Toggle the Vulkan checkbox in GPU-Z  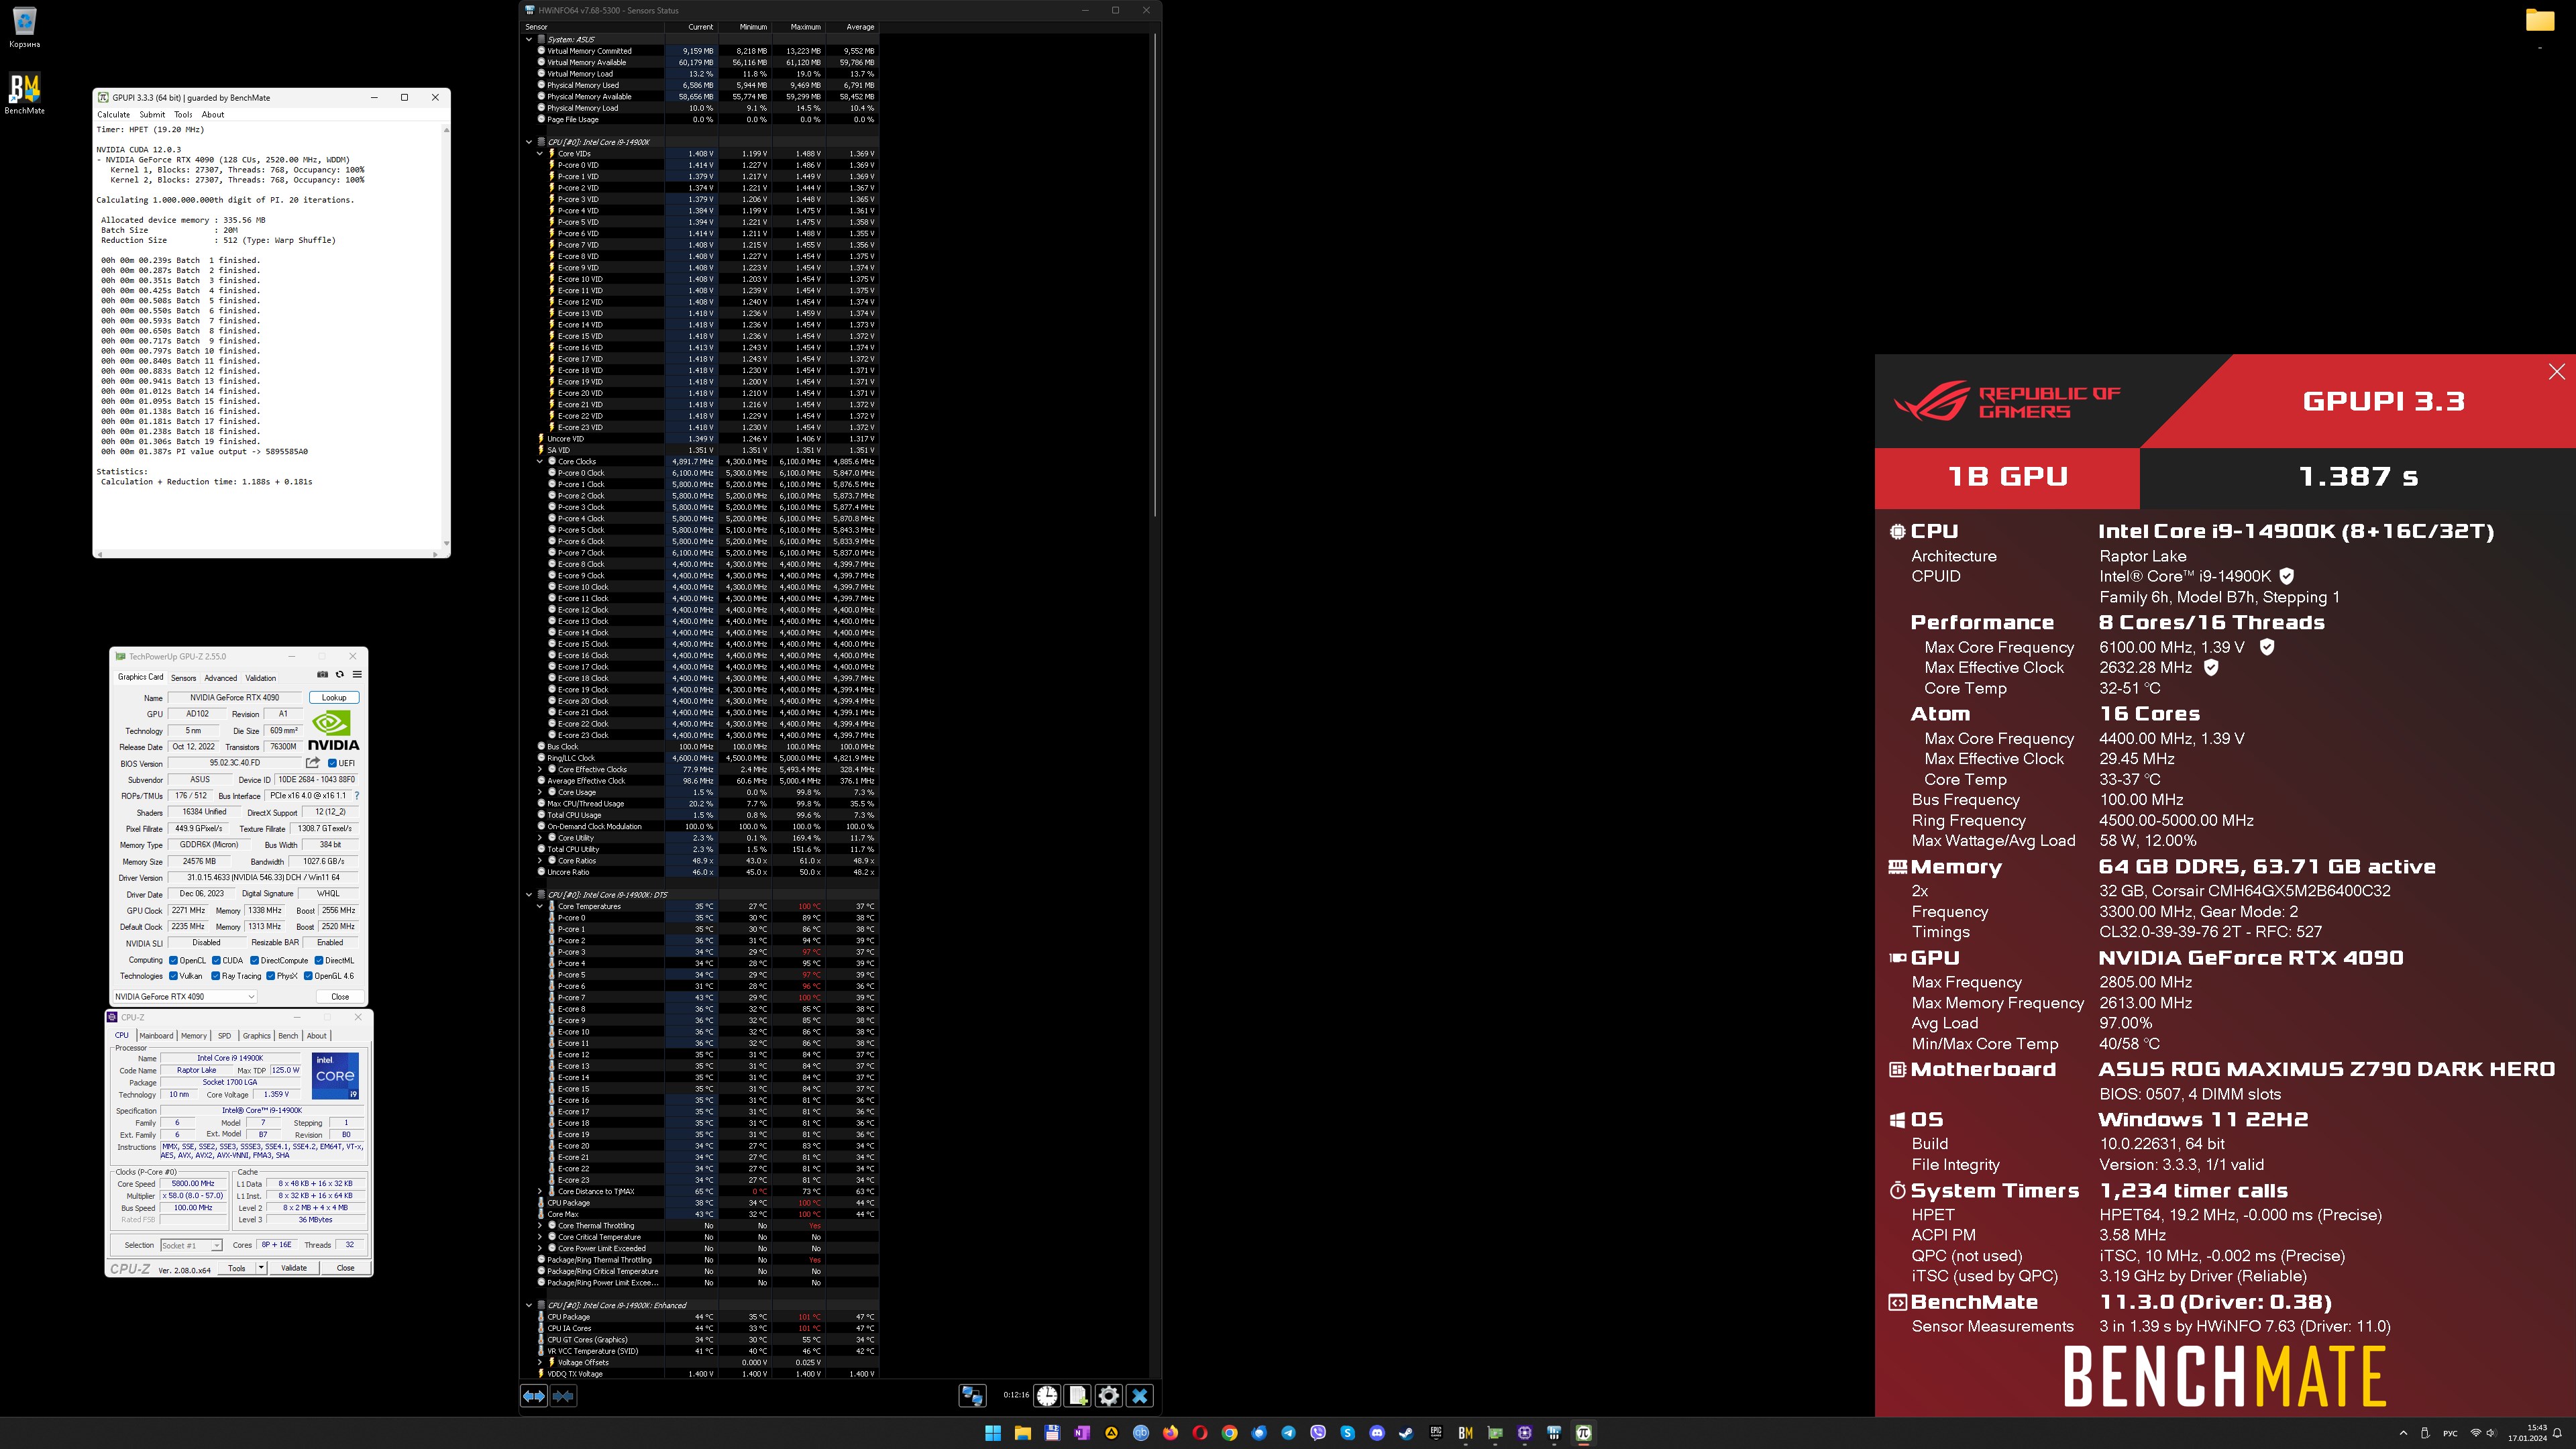click(173, 976)
